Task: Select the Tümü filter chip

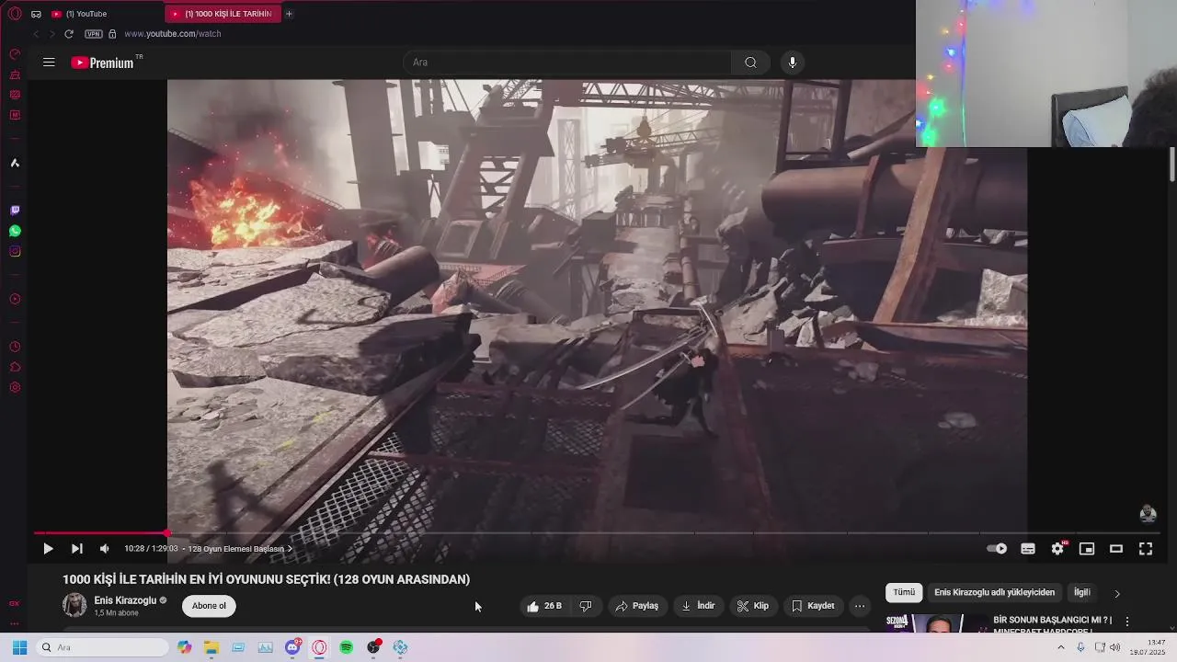Action: pos(904,593)
